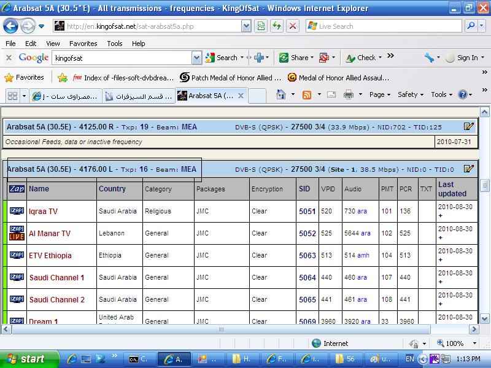Expand the Page menu dropdown

pyautogui.click(x=380, y=95)
